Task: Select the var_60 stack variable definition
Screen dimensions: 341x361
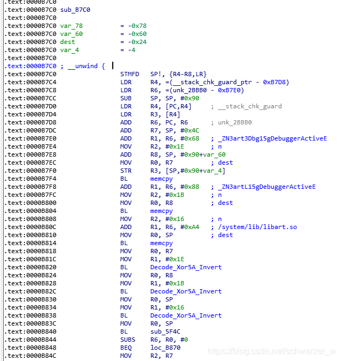Action: point(71,34)
